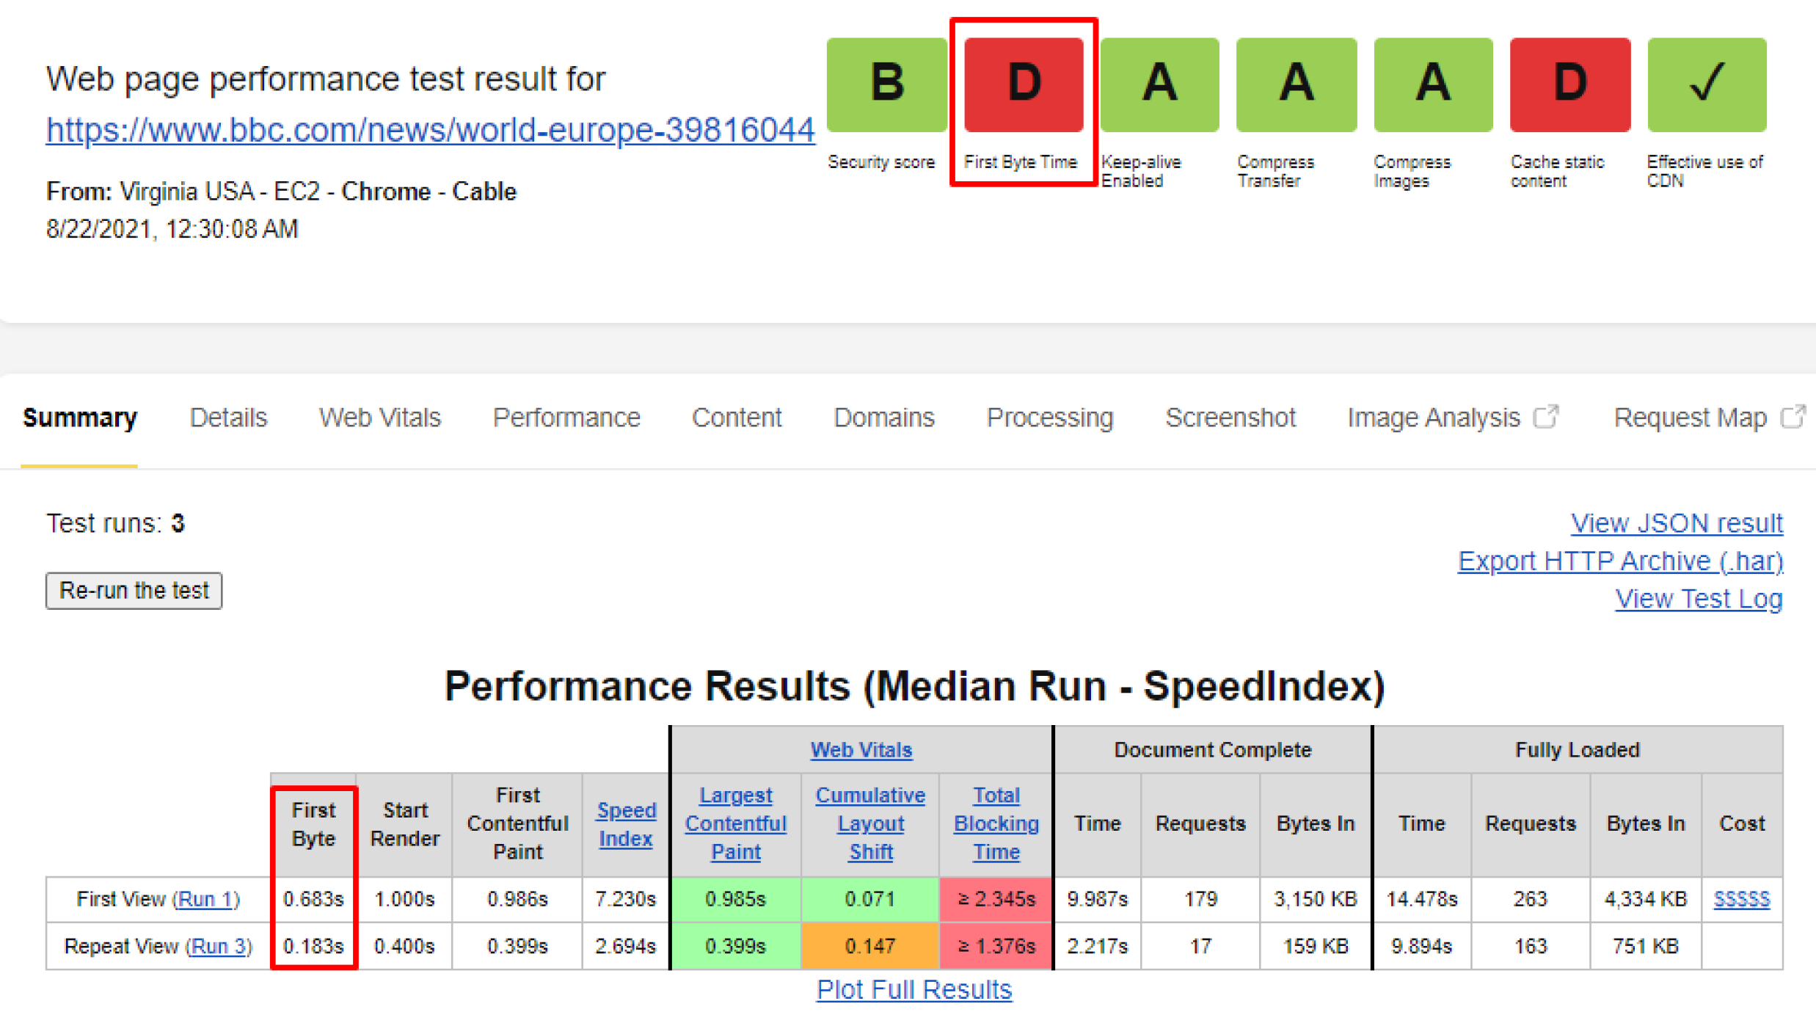Viewport: 1816px width, 1012px height.
Task: Open the View Test Log link
Action: 1699,599
